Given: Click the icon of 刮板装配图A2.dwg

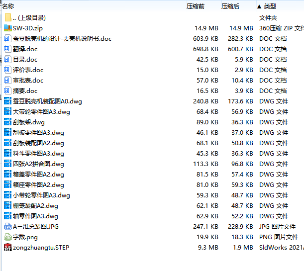Looking at the screenshot, I should 8,143.
